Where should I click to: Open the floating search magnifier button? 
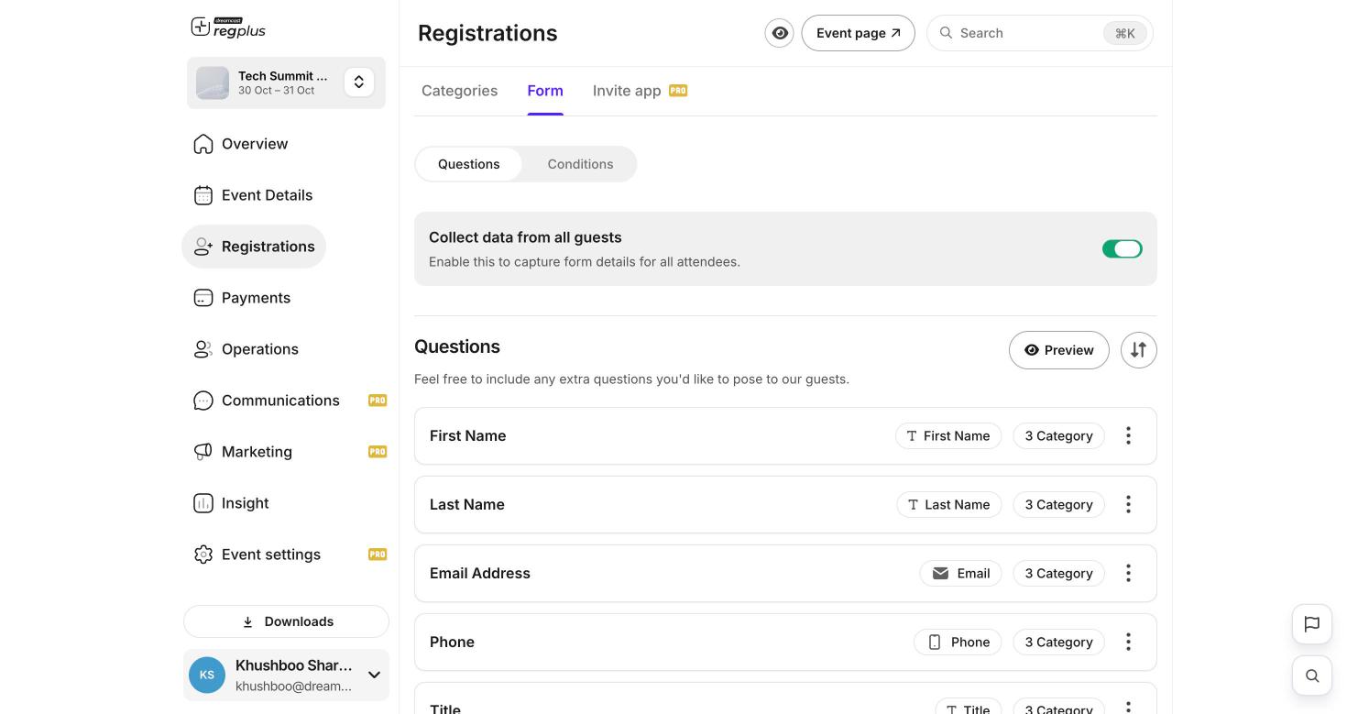click(1312, 676)
